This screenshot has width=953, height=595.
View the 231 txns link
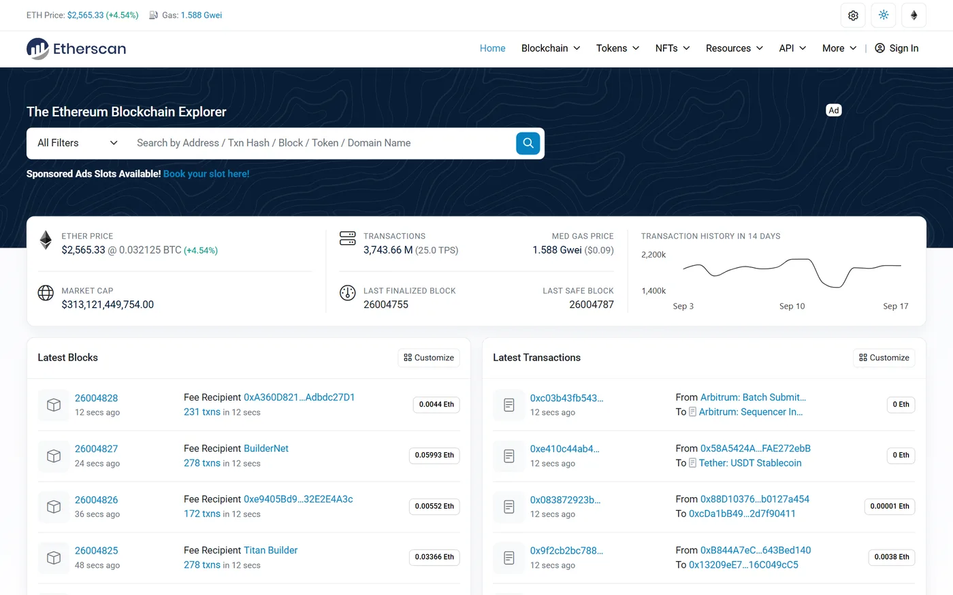coord(202,412)
